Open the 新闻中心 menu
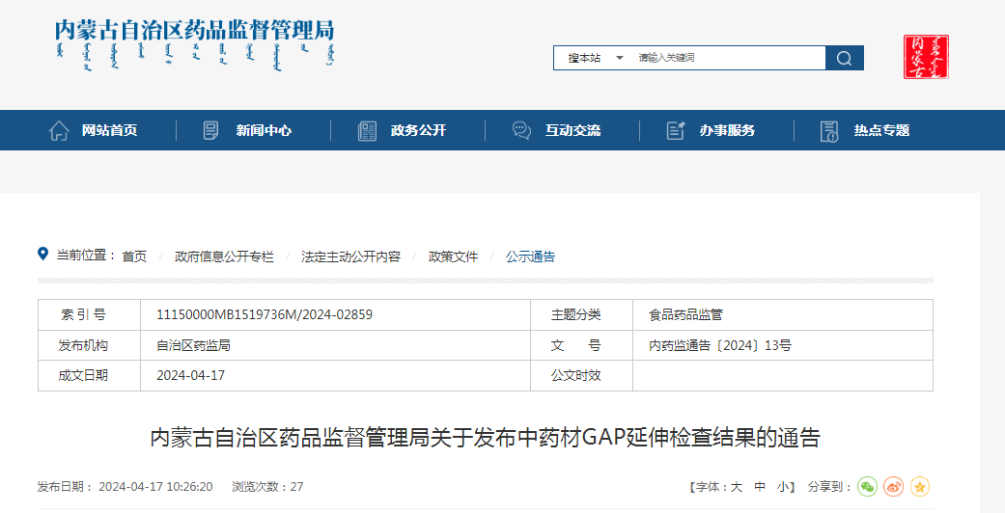The width and height of the screenshot is (1005, 513). tap(264, 130)
